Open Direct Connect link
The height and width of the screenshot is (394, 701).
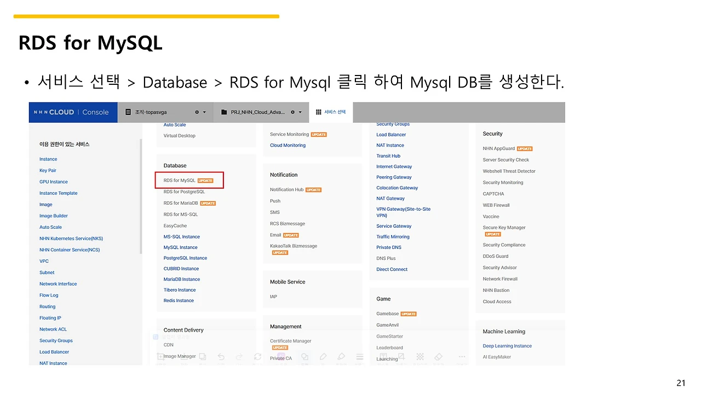[392, 269]
